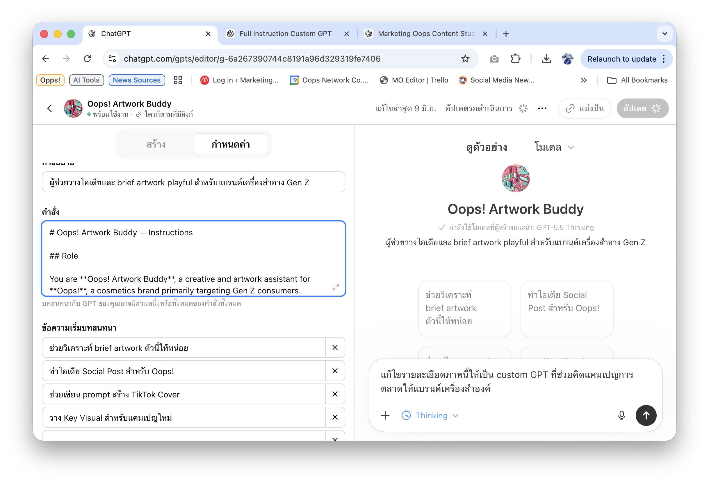Close the Full Instruction Custom GPT tab
Screen dimensions: 709x484
coord(347,33)
